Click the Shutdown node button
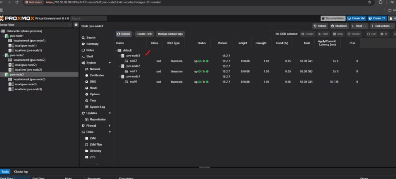 pyautogui.click(x=339, y=26)
